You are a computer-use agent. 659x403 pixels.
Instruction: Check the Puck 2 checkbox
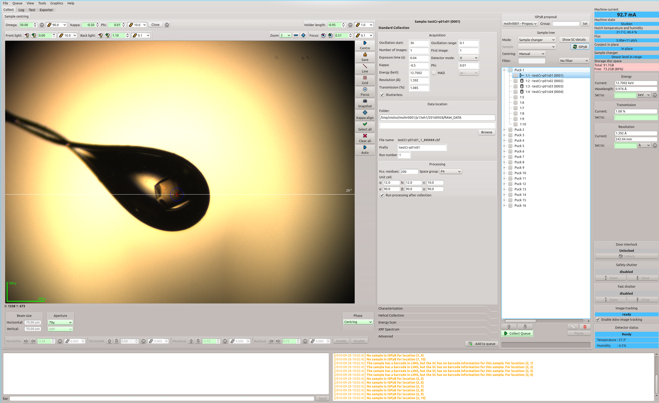[x=510, y=130]
